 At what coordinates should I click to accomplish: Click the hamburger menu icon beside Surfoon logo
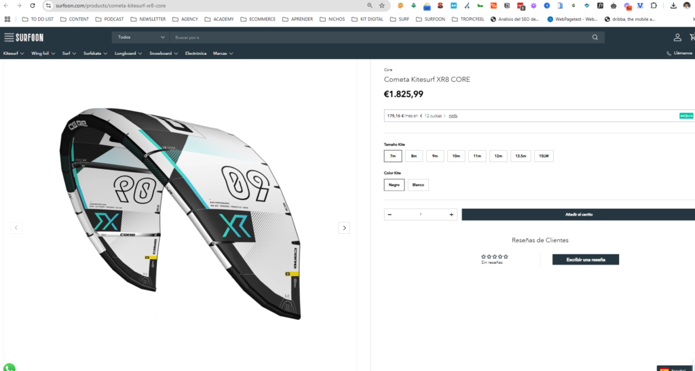click(8, 37)
